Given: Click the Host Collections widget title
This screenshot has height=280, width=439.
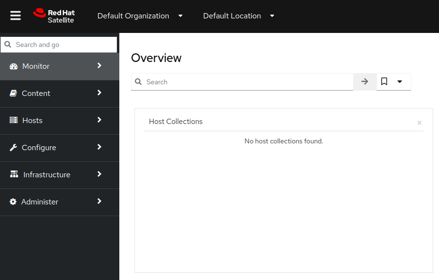Looking at the screenshot, I should coord(176,122).
